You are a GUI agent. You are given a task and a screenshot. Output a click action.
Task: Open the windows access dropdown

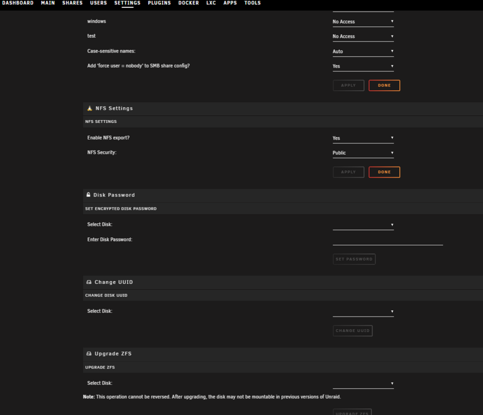point(363,22)
